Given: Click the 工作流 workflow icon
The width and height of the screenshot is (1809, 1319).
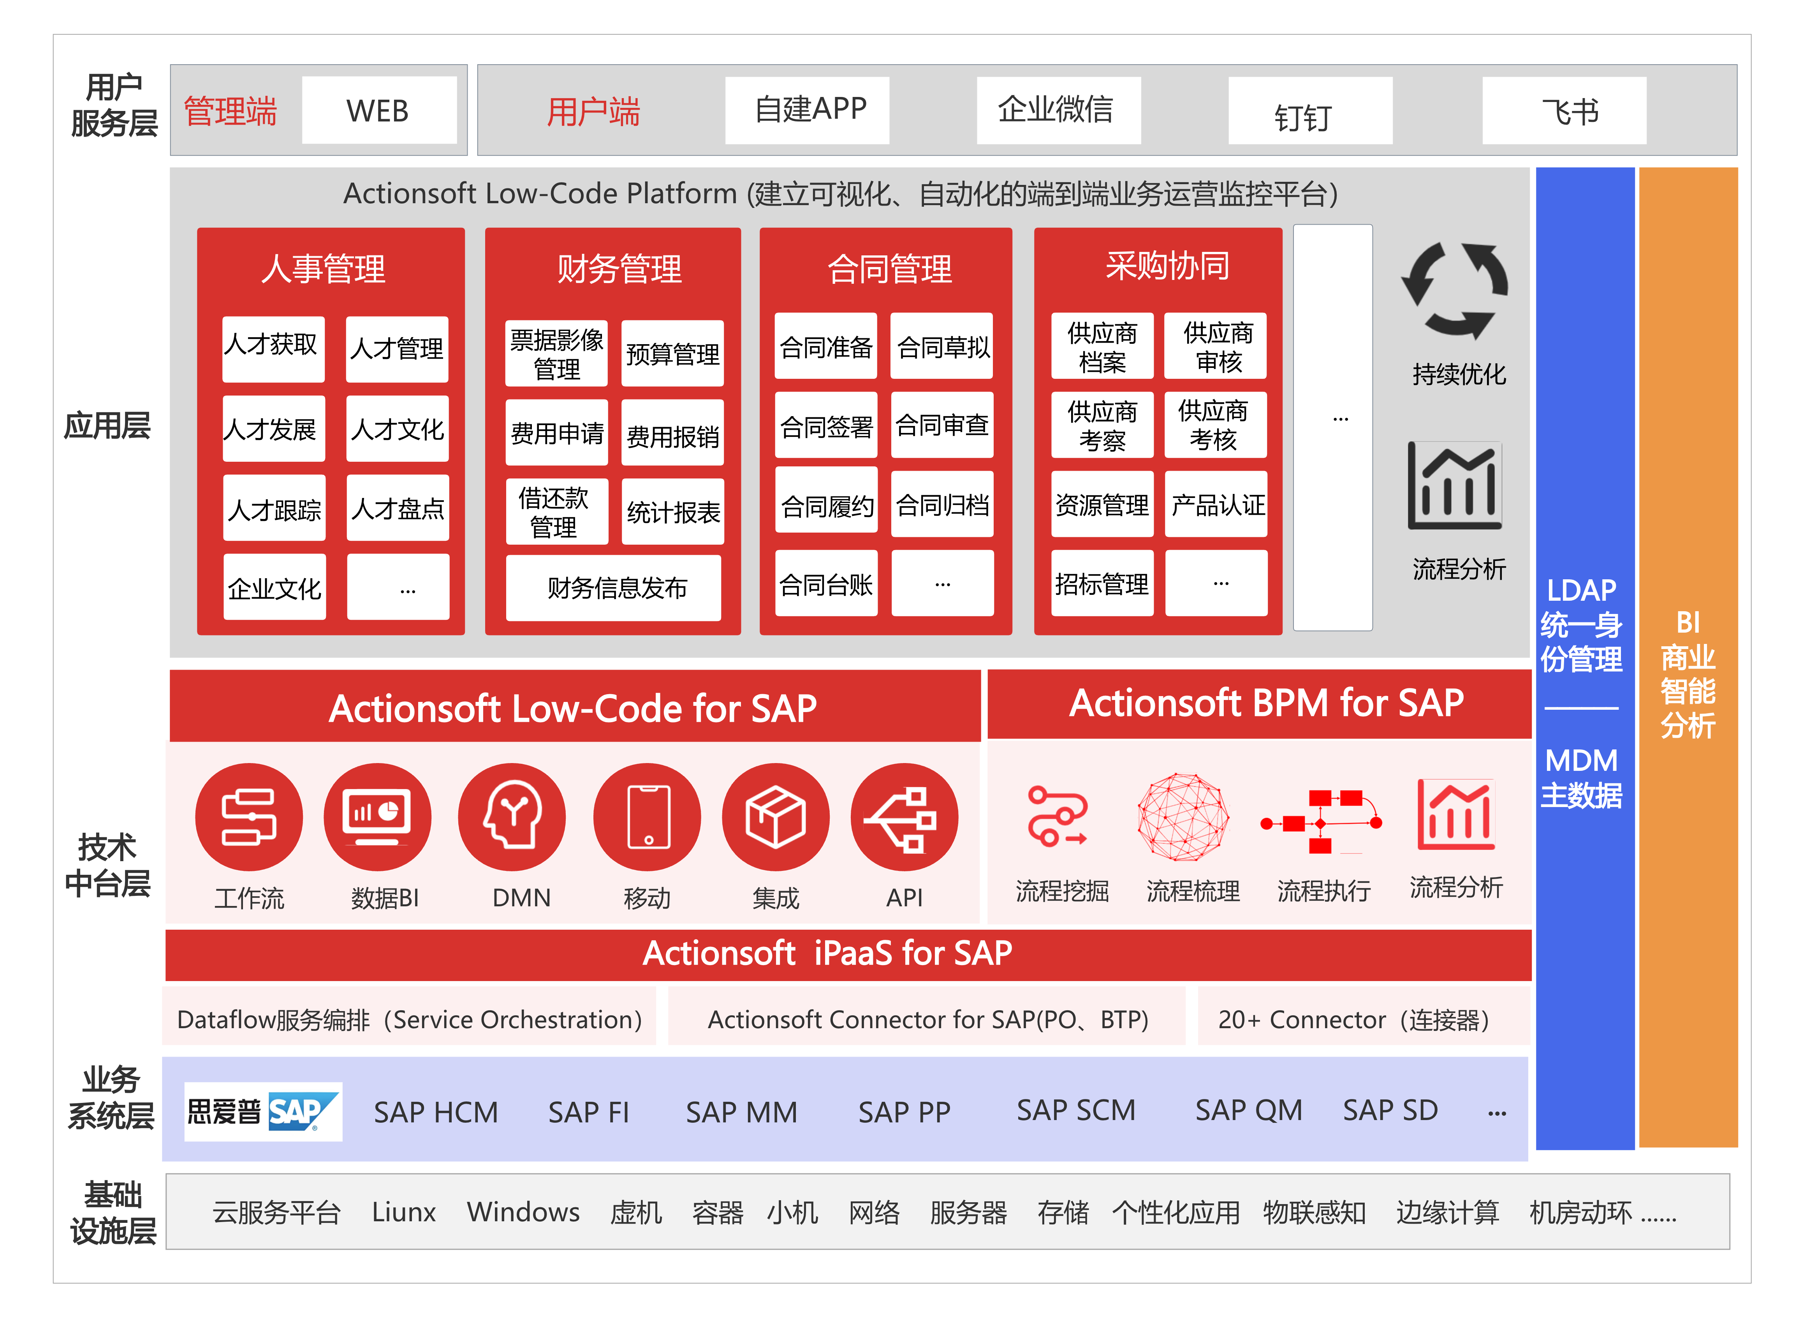Looking at the screenshot, I should (249, 818).
